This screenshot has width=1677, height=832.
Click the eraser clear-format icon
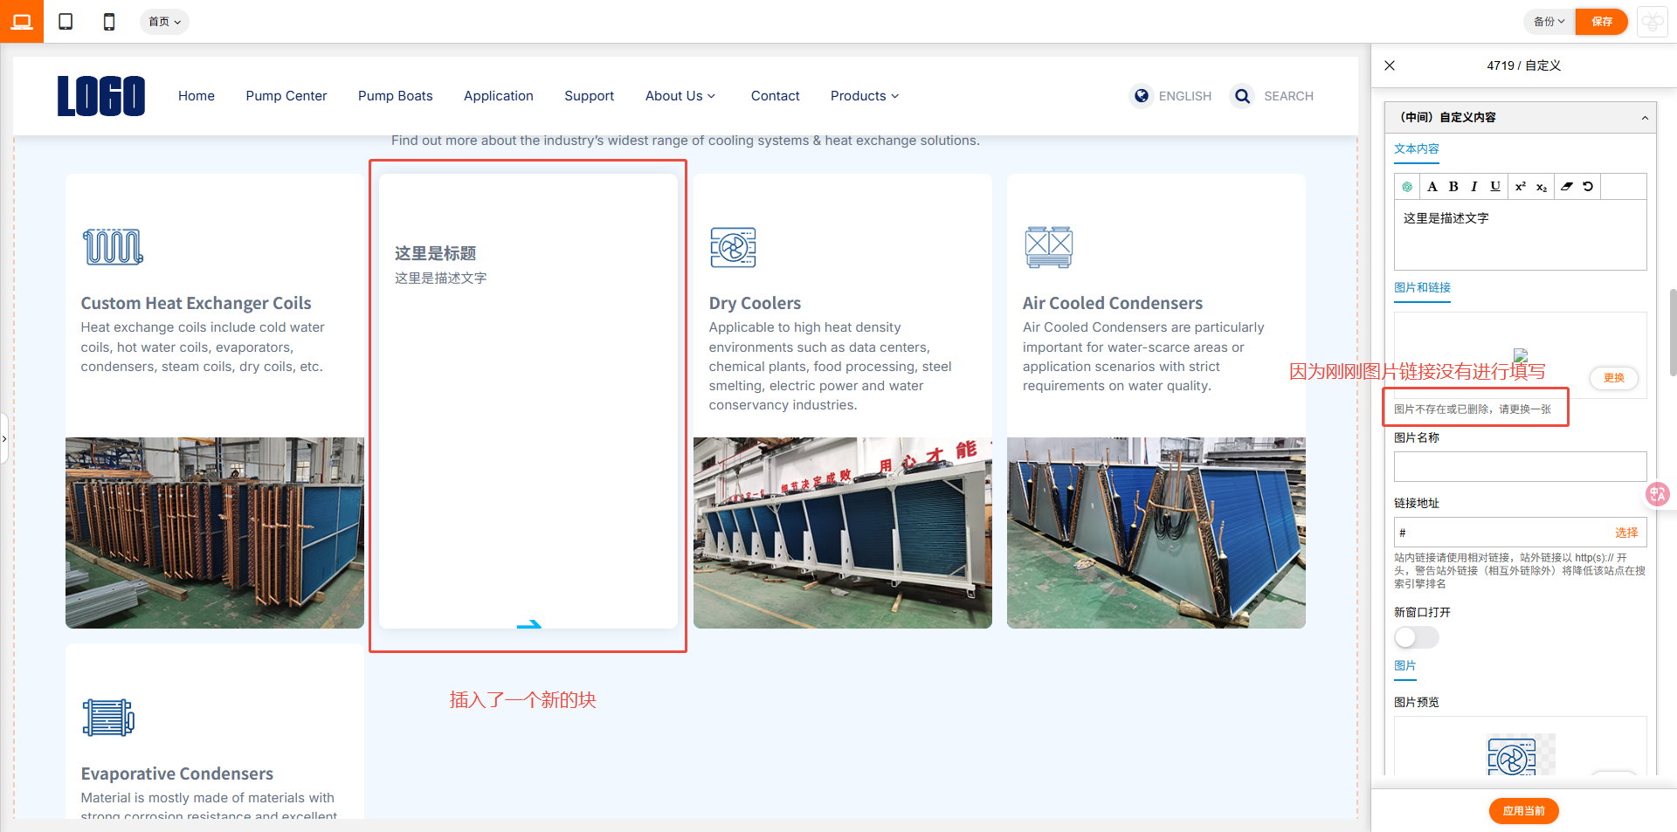pos(1567,187)
